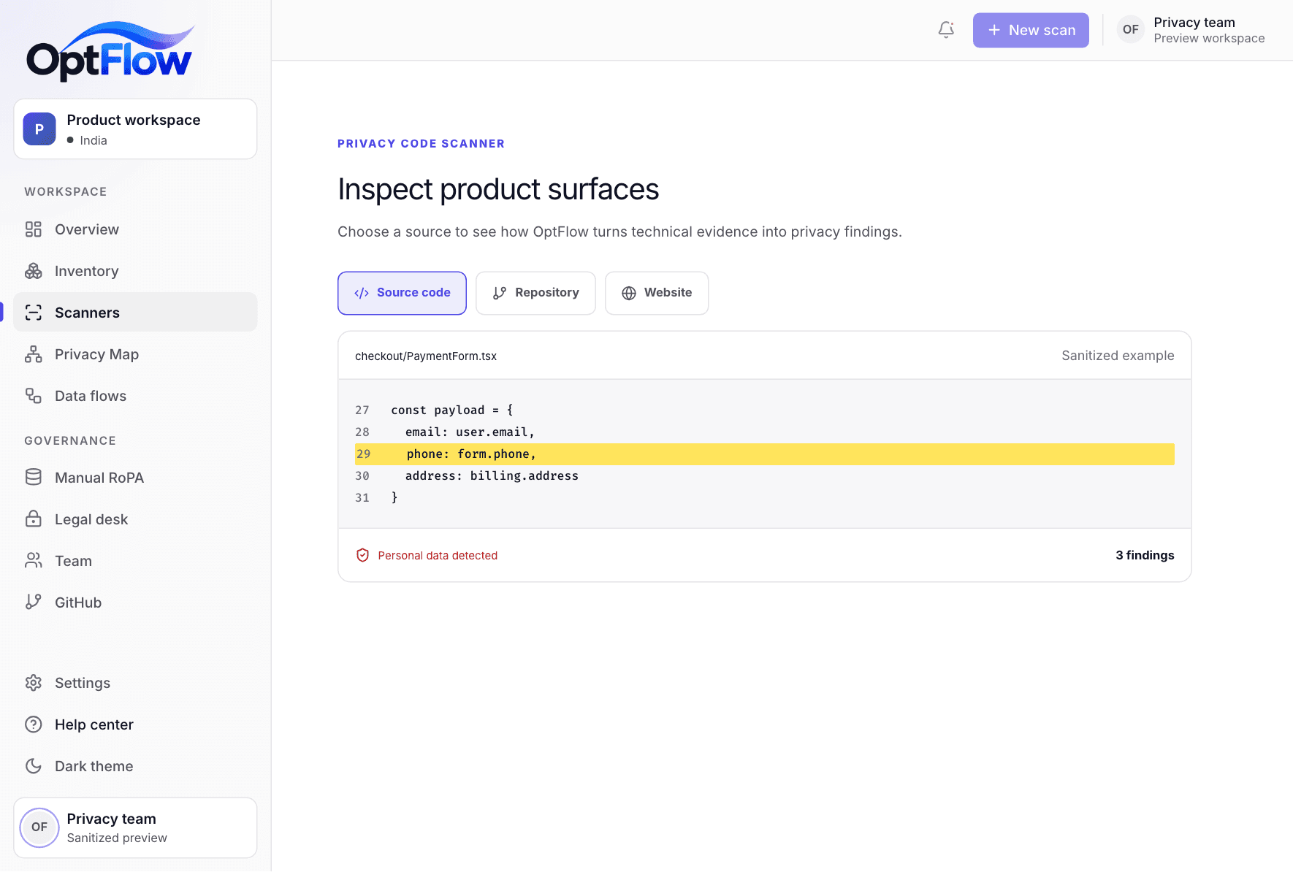Image resolution: width=1293 pixels, height=872 pixels.
Task: Click the Settings label in sidebar
Action: click(x=83, y=683)
